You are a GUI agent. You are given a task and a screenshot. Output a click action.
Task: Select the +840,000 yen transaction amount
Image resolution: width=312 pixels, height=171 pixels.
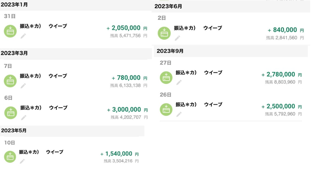point(282,30)
